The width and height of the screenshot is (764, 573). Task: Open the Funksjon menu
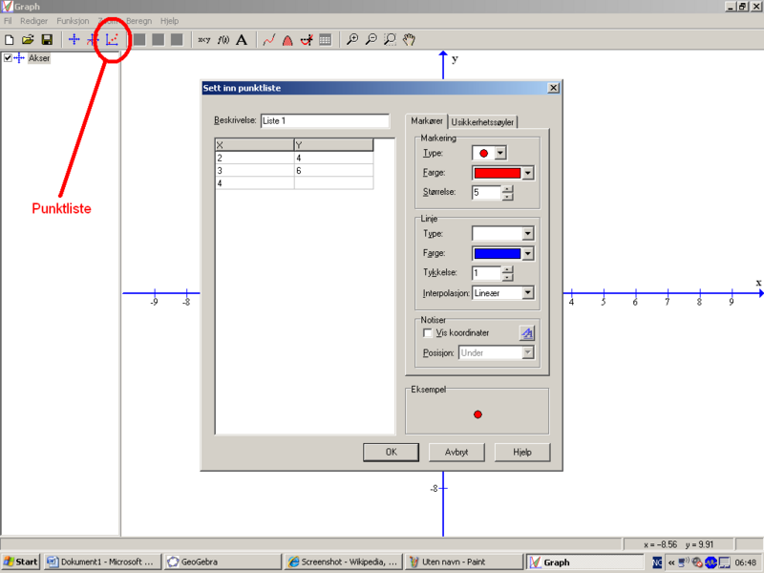(72, 21)
